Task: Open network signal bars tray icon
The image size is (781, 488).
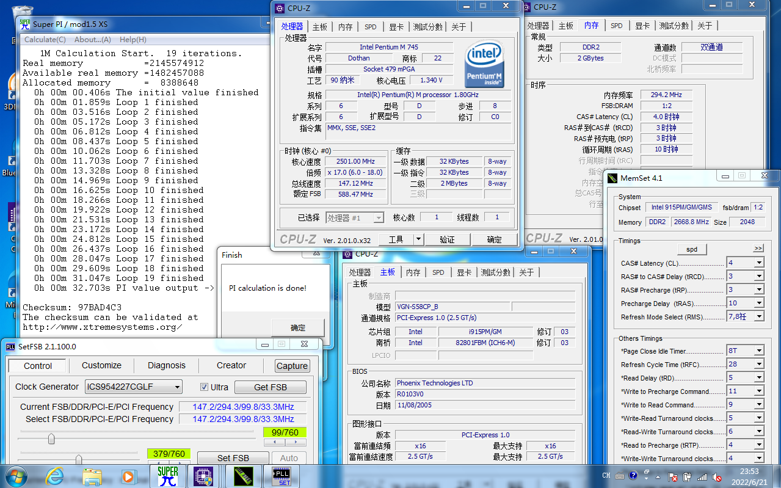Action: (x=703, y=476)
